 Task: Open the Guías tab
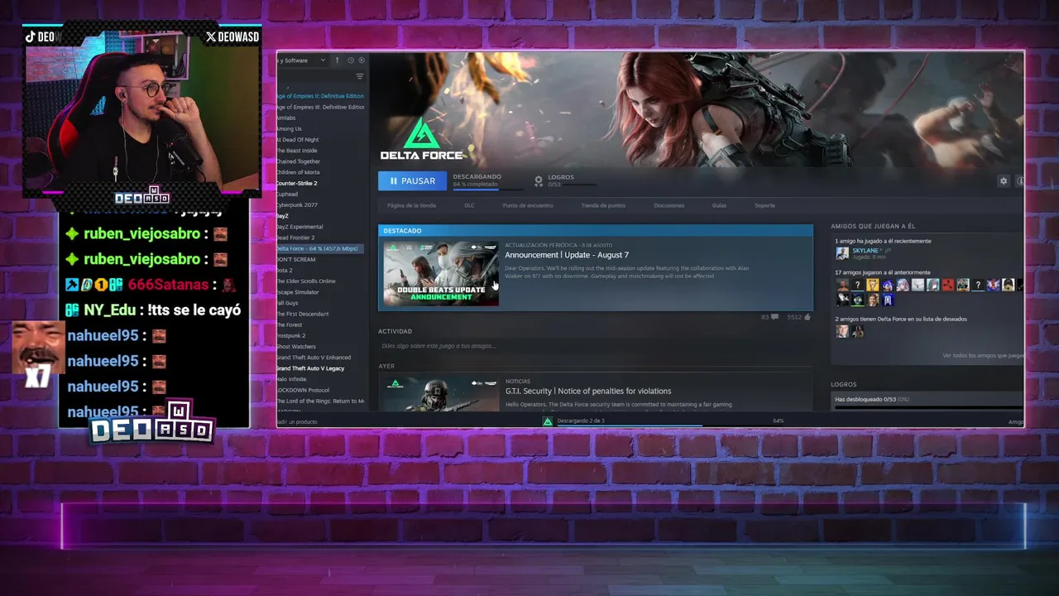click(x=719, y=205)
